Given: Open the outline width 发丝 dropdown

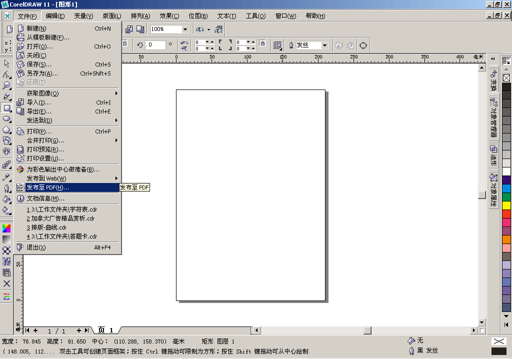Looking at the screenshot, I should pyautogui.click(x=324, y=45).
